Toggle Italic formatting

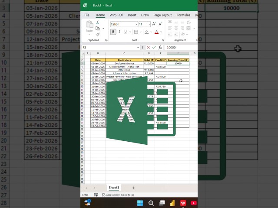point(119,32)
